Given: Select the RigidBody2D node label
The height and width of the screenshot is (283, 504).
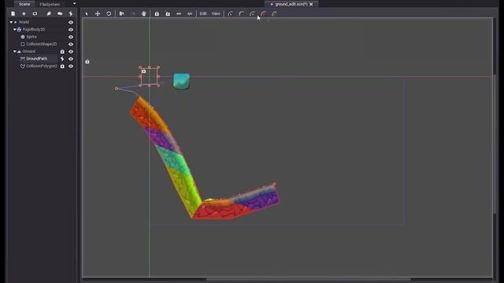Looking at the screenshot, I should point(34,30).
